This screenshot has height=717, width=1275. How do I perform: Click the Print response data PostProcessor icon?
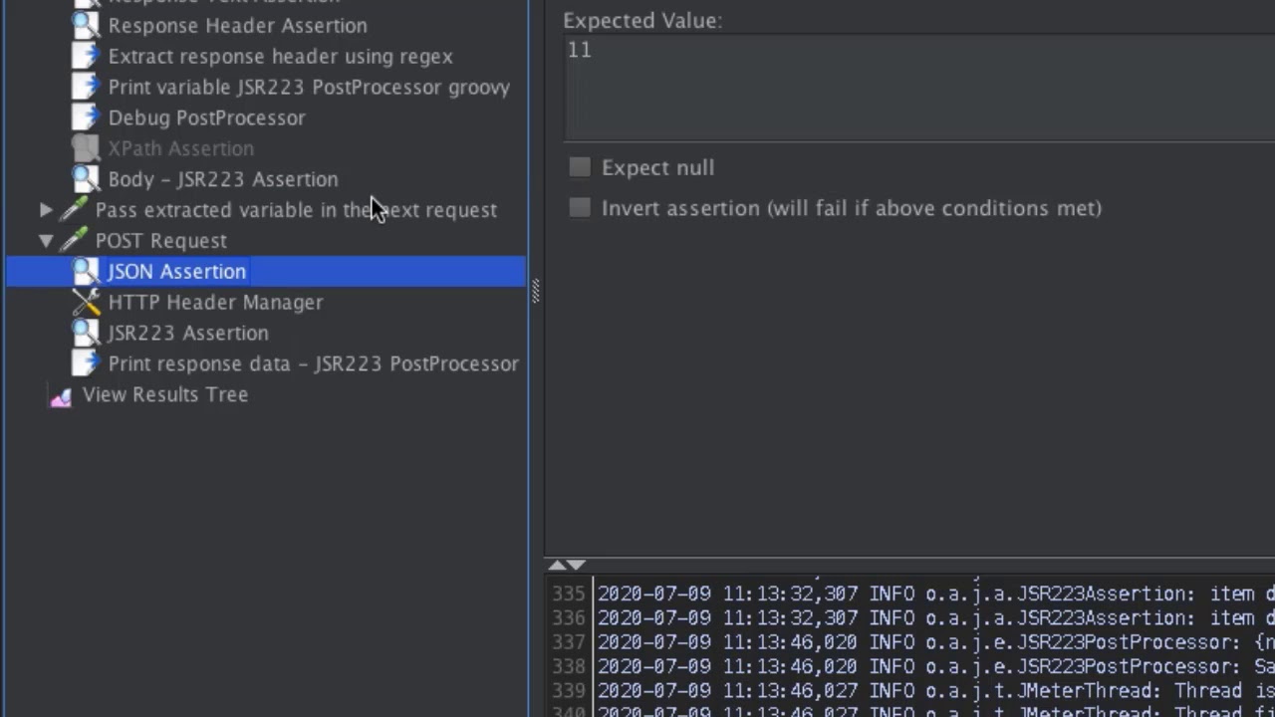(86, 364)
